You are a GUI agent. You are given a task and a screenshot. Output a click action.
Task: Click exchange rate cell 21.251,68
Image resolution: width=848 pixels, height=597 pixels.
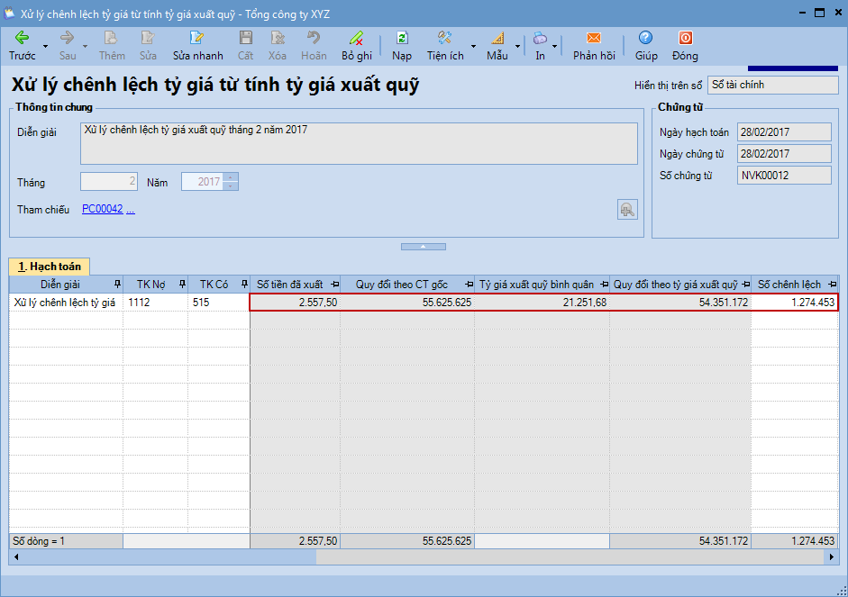click(x=542, y=302)
